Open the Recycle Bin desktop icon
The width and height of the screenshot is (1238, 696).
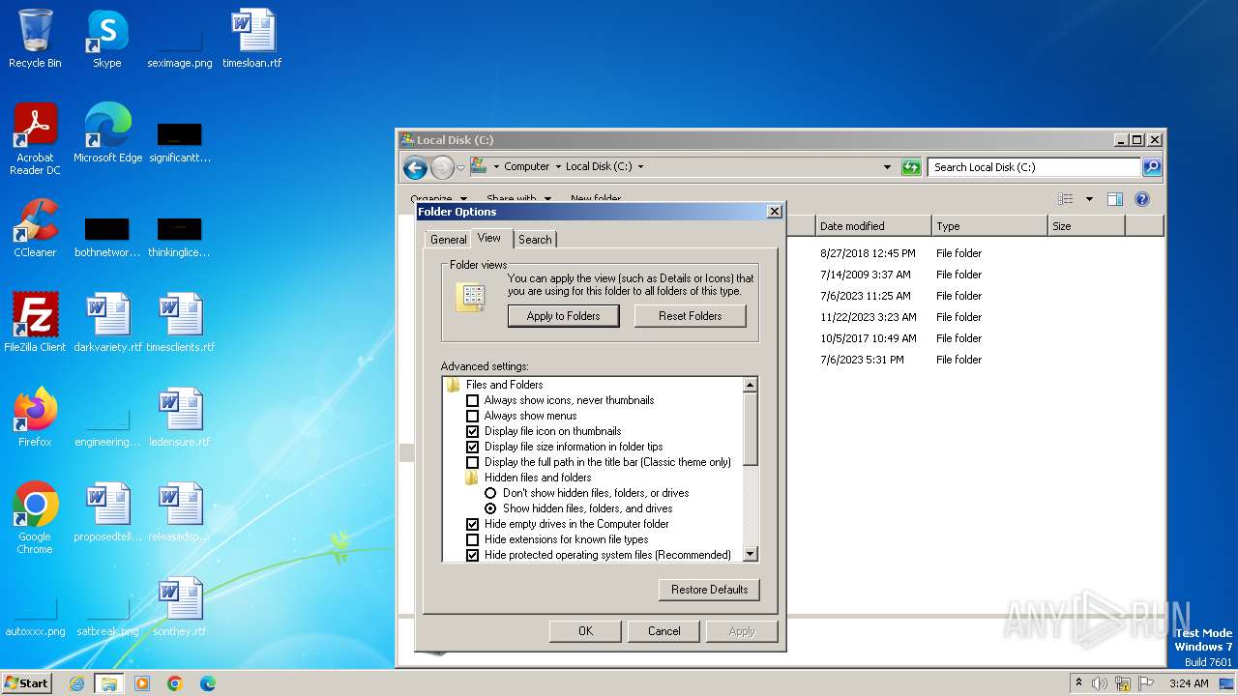pos(35,39)
